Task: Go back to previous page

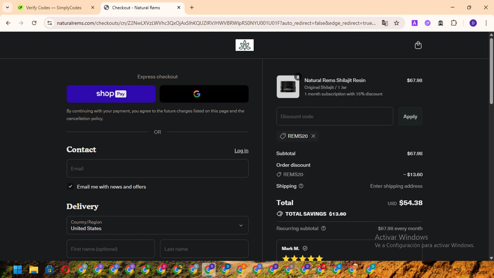Action: pyautogui.click(x=8, y=23)
